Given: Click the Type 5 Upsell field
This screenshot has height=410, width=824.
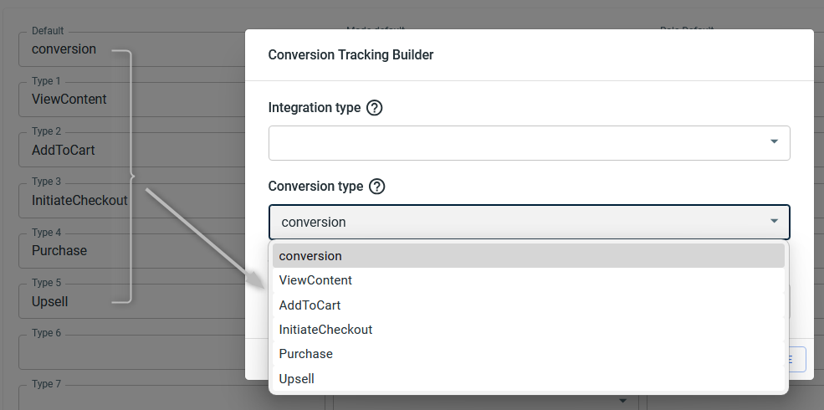Looking at the screenshot, I should pos(131,301).
